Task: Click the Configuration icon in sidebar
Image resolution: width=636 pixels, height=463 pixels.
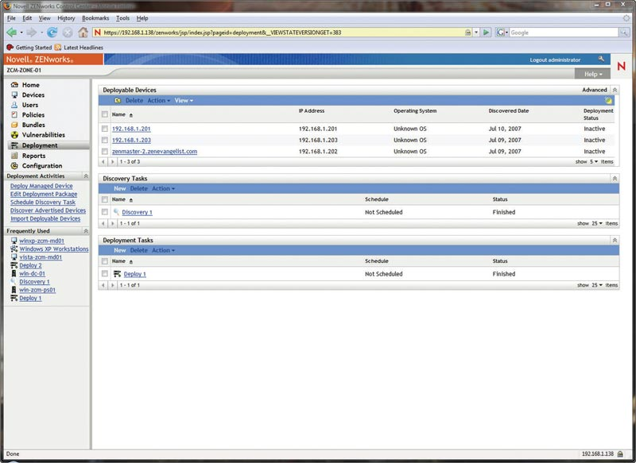Action: 14,166
